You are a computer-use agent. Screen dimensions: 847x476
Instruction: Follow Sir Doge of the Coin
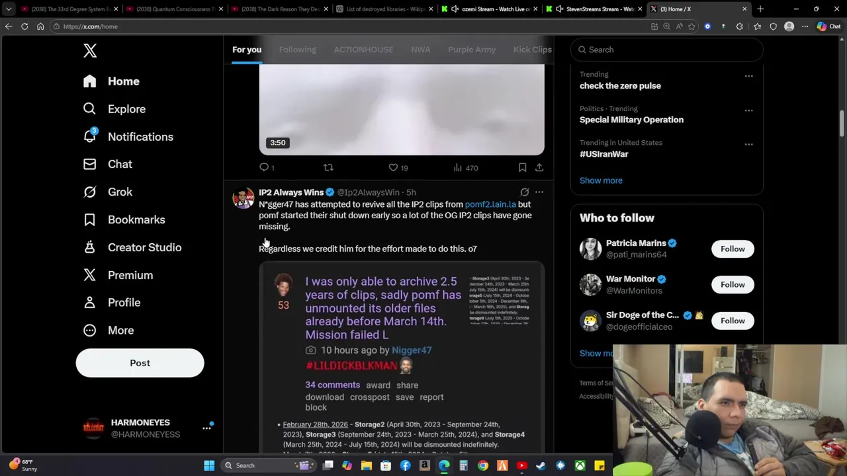(x=733, y=321)
